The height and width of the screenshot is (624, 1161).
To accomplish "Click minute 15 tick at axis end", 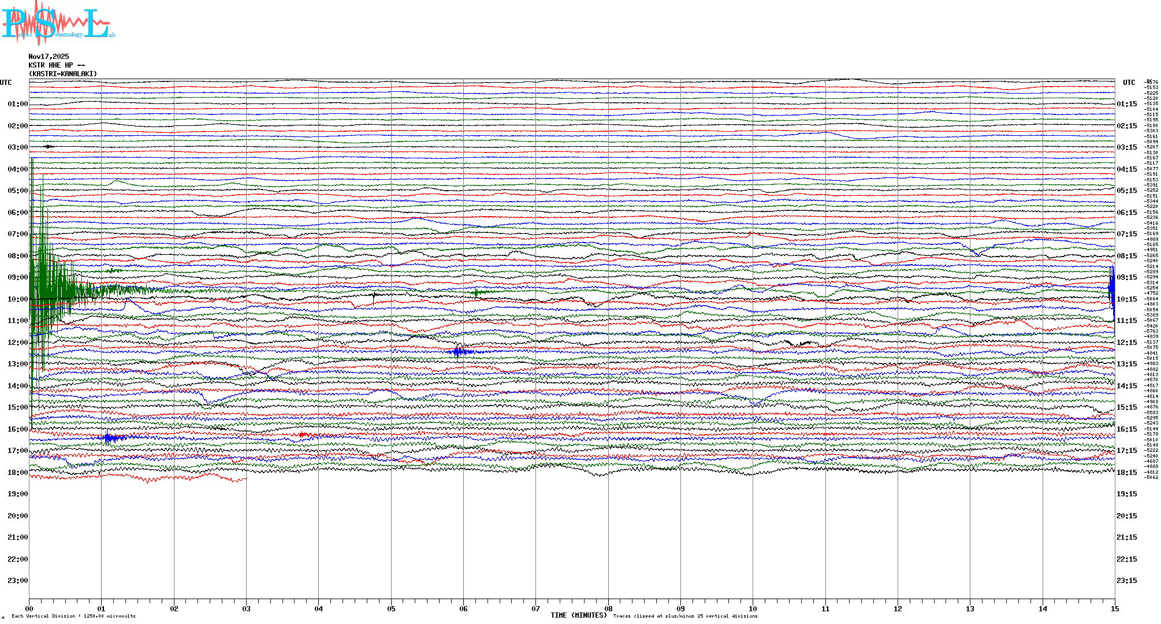I will coord(1114,608).
